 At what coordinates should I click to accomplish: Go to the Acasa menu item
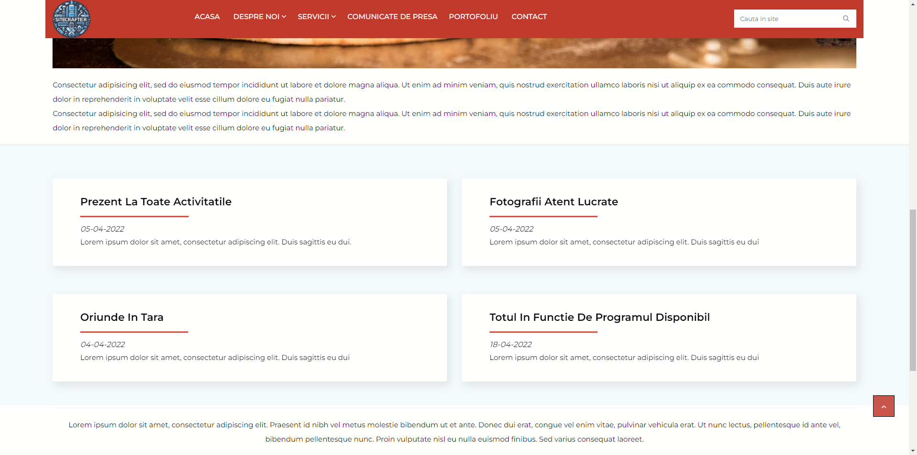click(x=207, y=17)
